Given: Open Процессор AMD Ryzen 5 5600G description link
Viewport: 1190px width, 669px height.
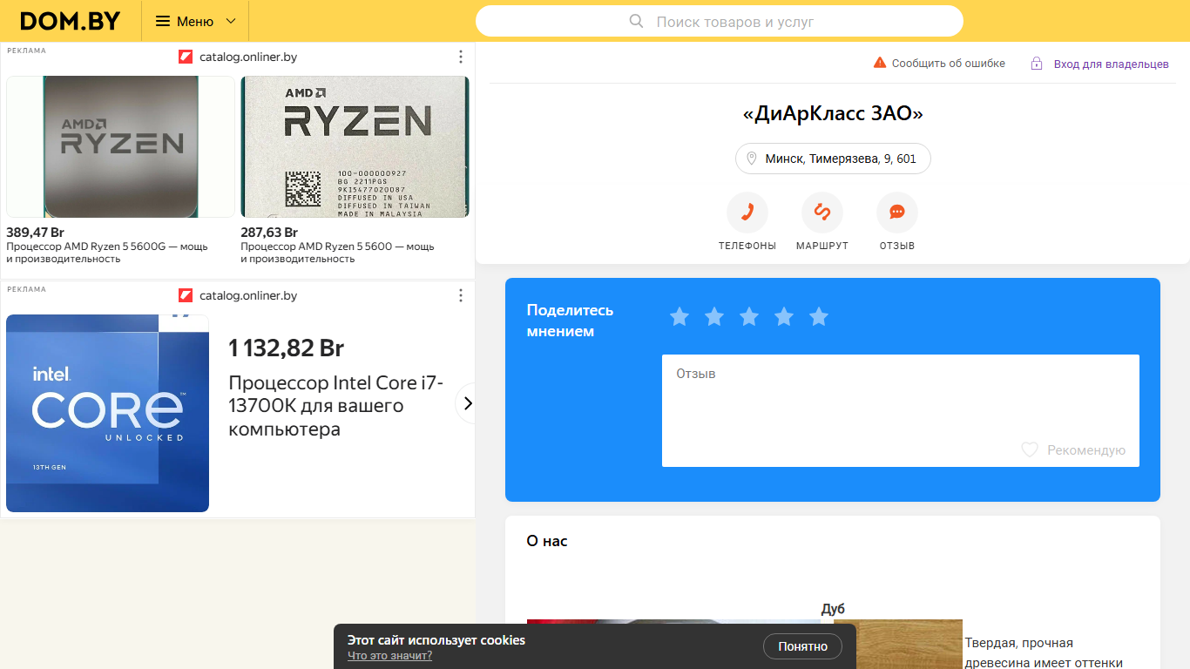Looking at the screenshot, I should coord(107,253).
